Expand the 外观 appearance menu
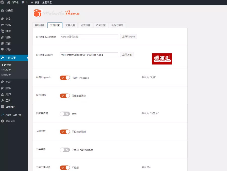Viewport: 227px width, 171px height. (x=8, y=82)
